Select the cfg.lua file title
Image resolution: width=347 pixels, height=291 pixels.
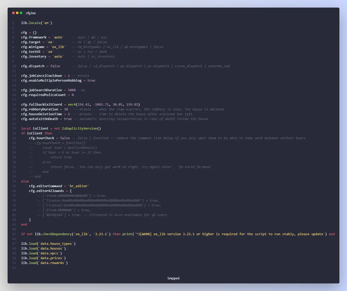[31, 13]
